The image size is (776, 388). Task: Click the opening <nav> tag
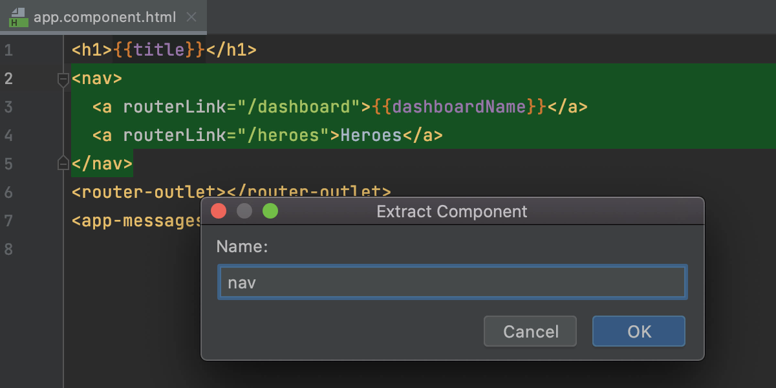pyautogui.click(x=97, y=79)
